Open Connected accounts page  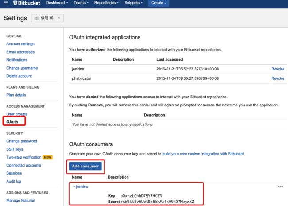23,165
